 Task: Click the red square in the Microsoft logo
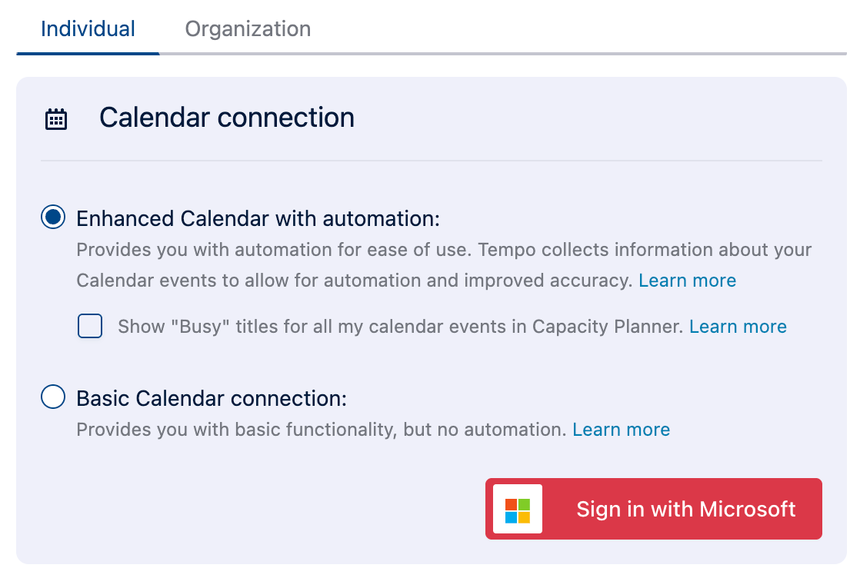pos(511,504)
